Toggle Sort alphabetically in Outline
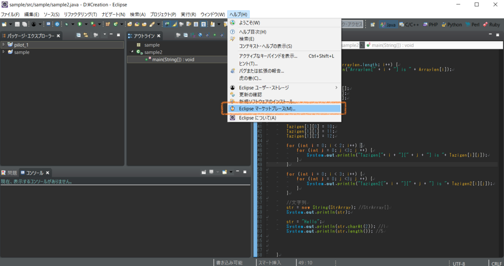Image resolution: width=504 pixels, height=266 pixels. [x=192, y=35]
